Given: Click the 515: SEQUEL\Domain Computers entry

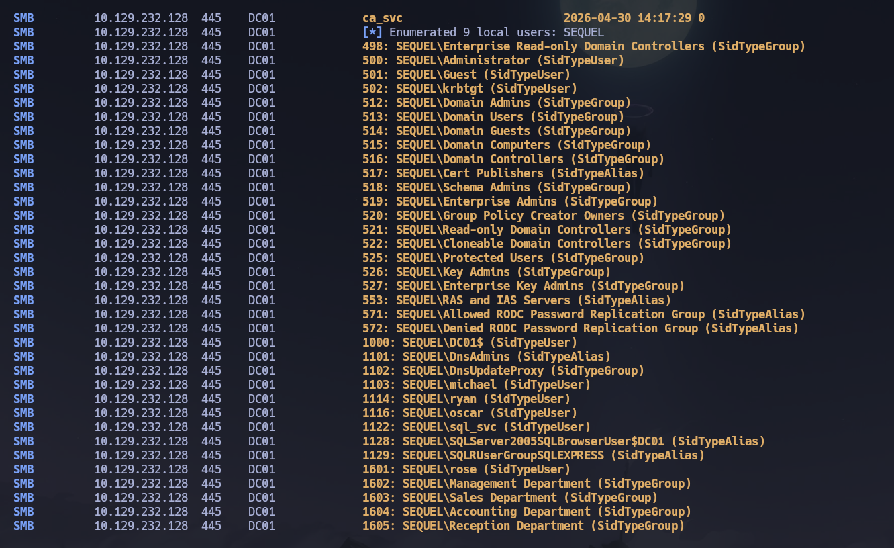Looking at the screenshot, I should coord(507,145).
